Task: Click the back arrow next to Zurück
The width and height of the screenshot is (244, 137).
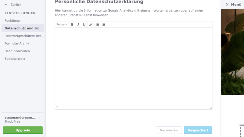Action: click(6, 5)
